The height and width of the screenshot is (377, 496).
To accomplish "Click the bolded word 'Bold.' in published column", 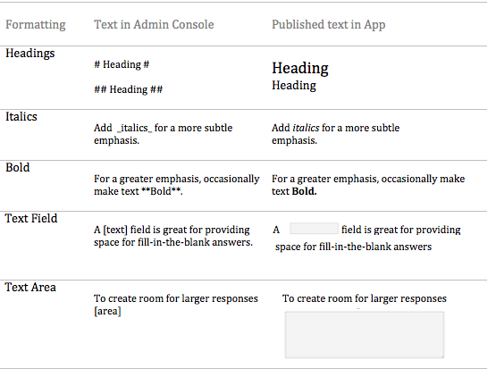I will point(304,191).
